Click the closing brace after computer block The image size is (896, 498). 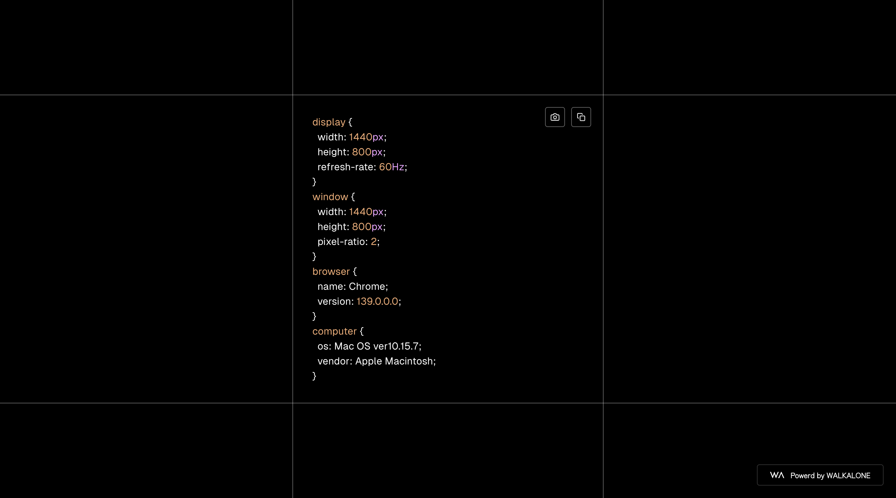(314, 376)
